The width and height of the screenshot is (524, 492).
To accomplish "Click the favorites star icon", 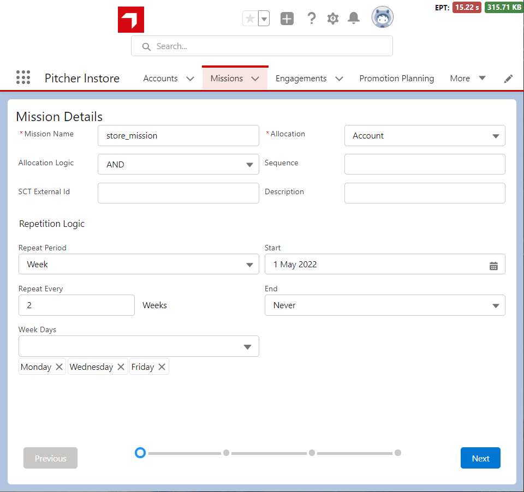I will click(250, 19).
